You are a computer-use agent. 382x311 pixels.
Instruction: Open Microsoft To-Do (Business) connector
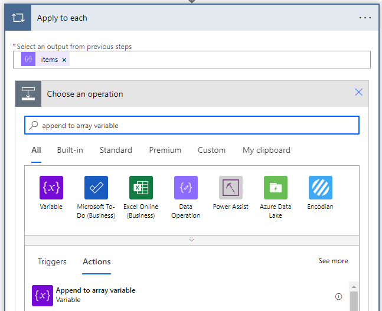click(96, 188)
